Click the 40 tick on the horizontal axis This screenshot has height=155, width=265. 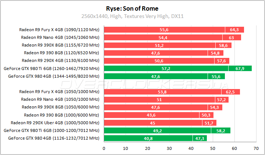tap(191, 148)
